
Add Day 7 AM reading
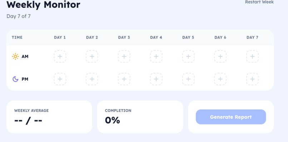pos(252,57)
